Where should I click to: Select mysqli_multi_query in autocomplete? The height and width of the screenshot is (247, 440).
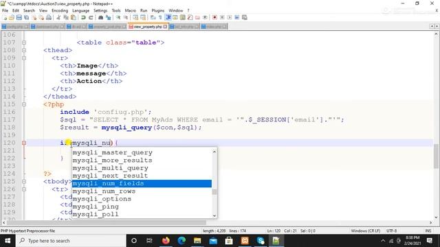coord(110,168)
